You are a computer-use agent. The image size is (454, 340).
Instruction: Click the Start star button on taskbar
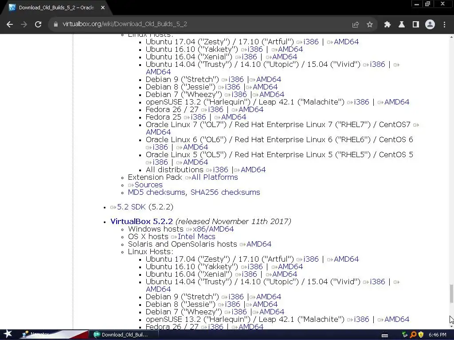pos(8,334)
